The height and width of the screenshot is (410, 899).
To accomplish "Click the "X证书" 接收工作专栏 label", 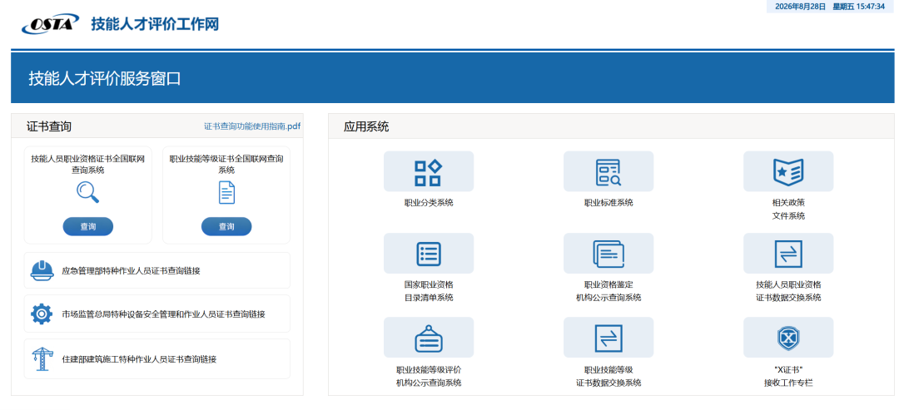I will tap(788, 376).
